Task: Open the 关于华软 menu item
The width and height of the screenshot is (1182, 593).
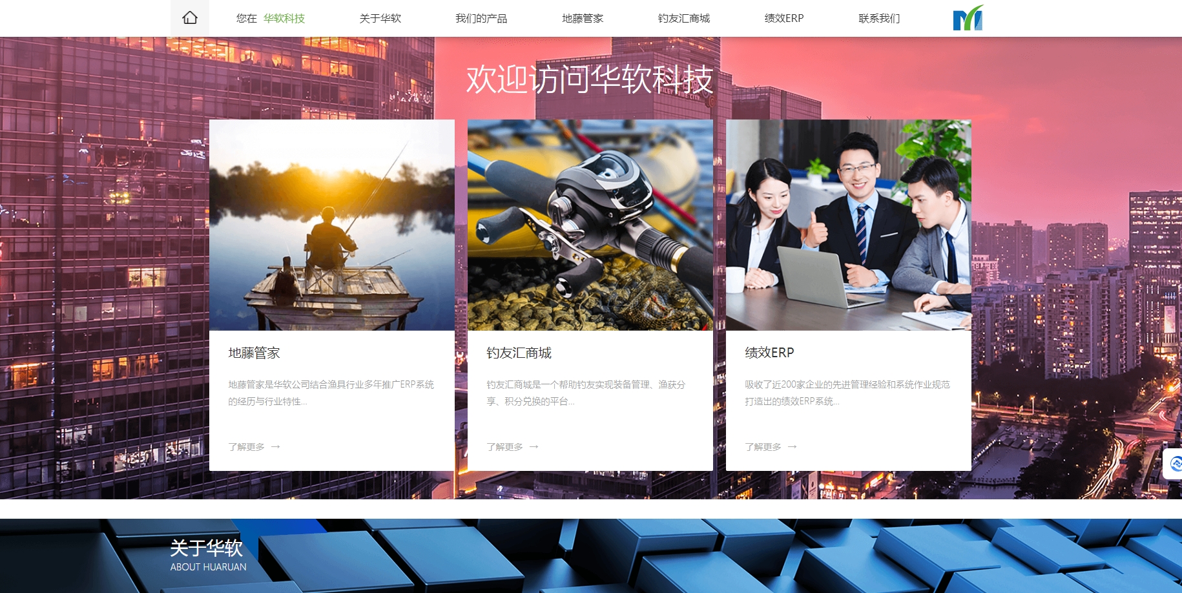Action: [380, 18]
